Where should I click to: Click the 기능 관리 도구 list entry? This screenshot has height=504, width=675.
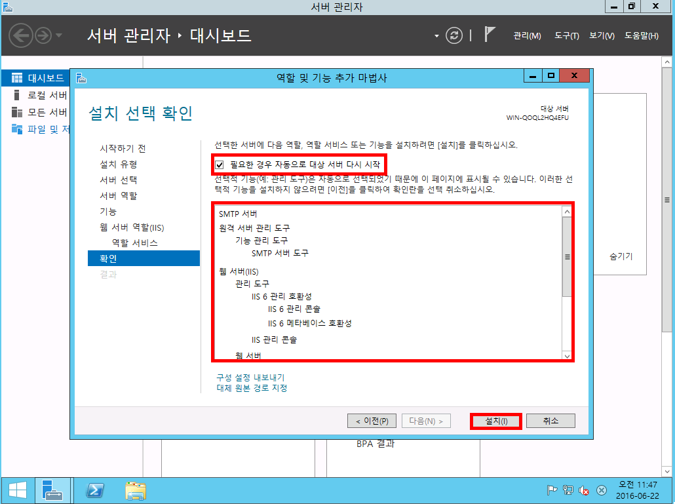pyautogui.click(x=261, y=241)
